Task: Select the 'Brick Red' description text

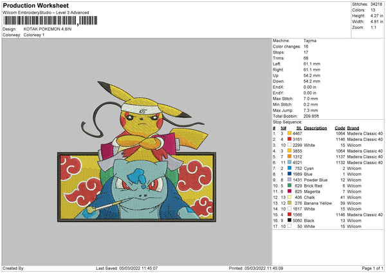Action: pyautogui.click(x=313, y=186)
